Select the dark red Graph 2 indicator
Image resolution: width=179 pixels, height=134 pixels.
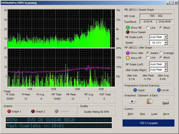33,111
